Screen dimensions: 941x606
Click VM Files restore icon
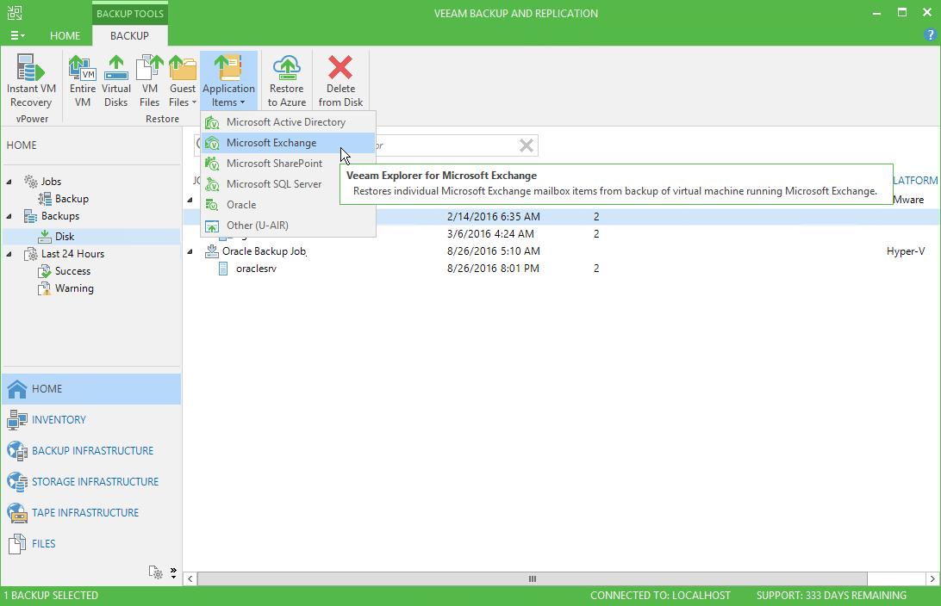tap(149, 67)
